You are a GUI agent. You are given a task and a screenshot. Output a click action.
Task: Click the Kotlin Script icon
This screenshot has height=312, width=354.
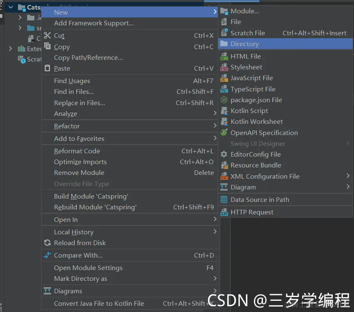coord(224,111)
